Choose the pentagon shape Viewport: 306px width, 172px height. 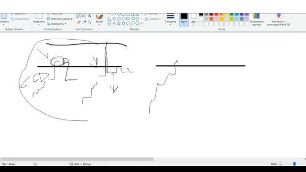click(119, 19)
